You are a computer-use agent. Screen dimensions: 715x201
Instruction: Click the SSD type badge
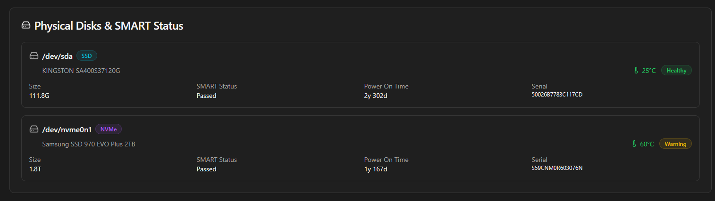[87, 56]
